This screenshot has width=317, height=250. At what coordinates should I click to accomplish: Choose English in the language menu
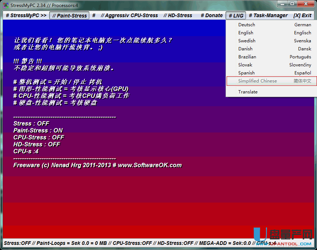pyautogui.click(x=246, y=33)
